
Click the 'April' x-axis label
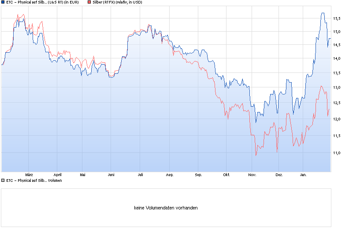pyautogui.click(x=57, y=175)
